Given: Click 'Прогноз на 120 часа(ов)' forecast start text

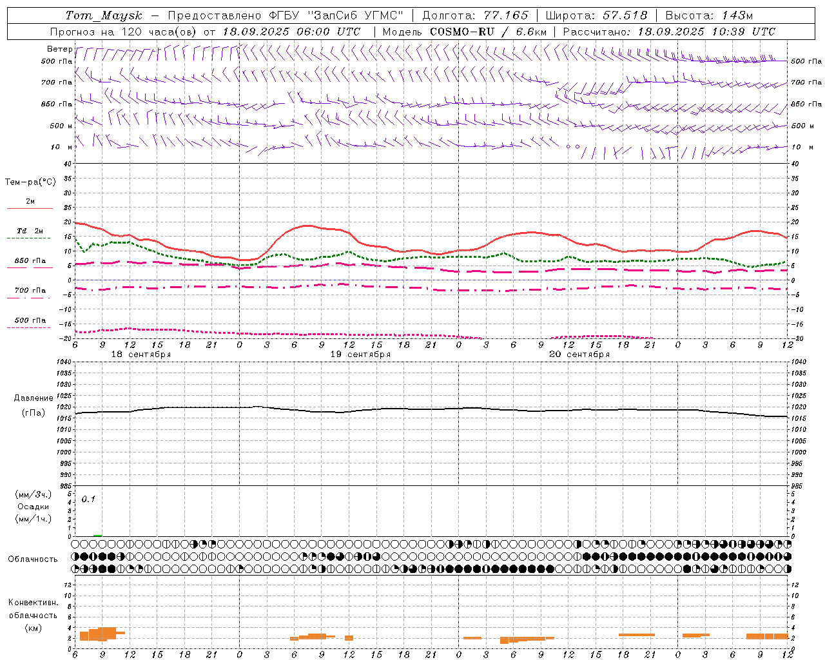Looking at the screenshot, I should [x=205, y=32].
